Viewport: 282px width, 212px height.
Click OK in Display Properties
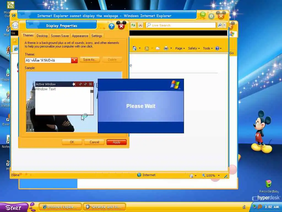(x=72, y=142)
